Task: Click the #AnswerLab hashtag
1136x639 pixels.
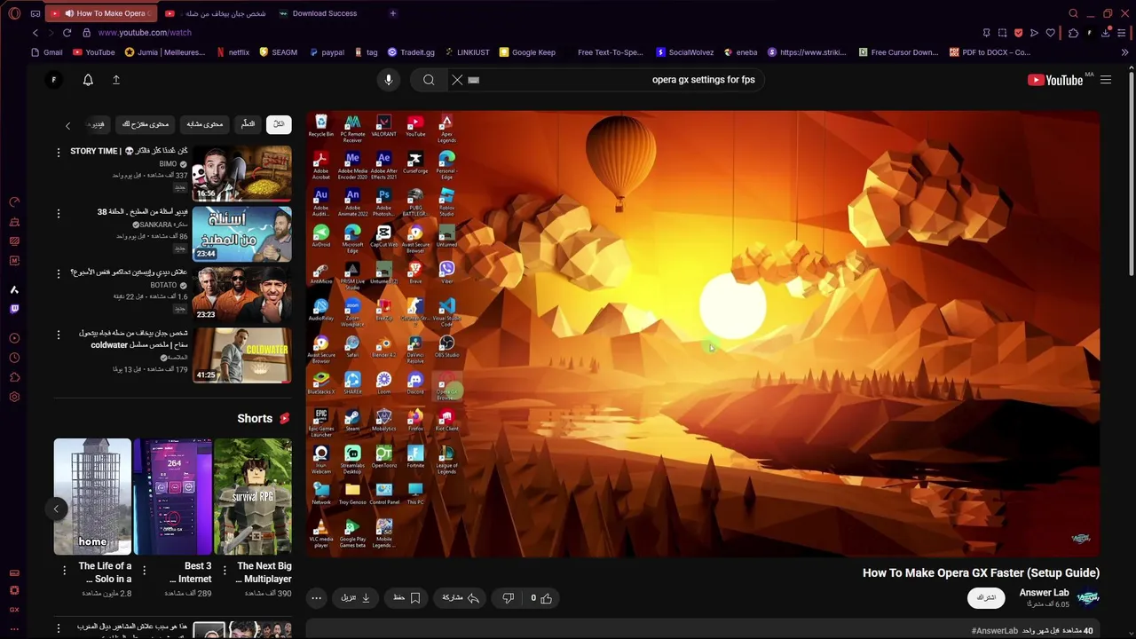Action: coord(994,631)
